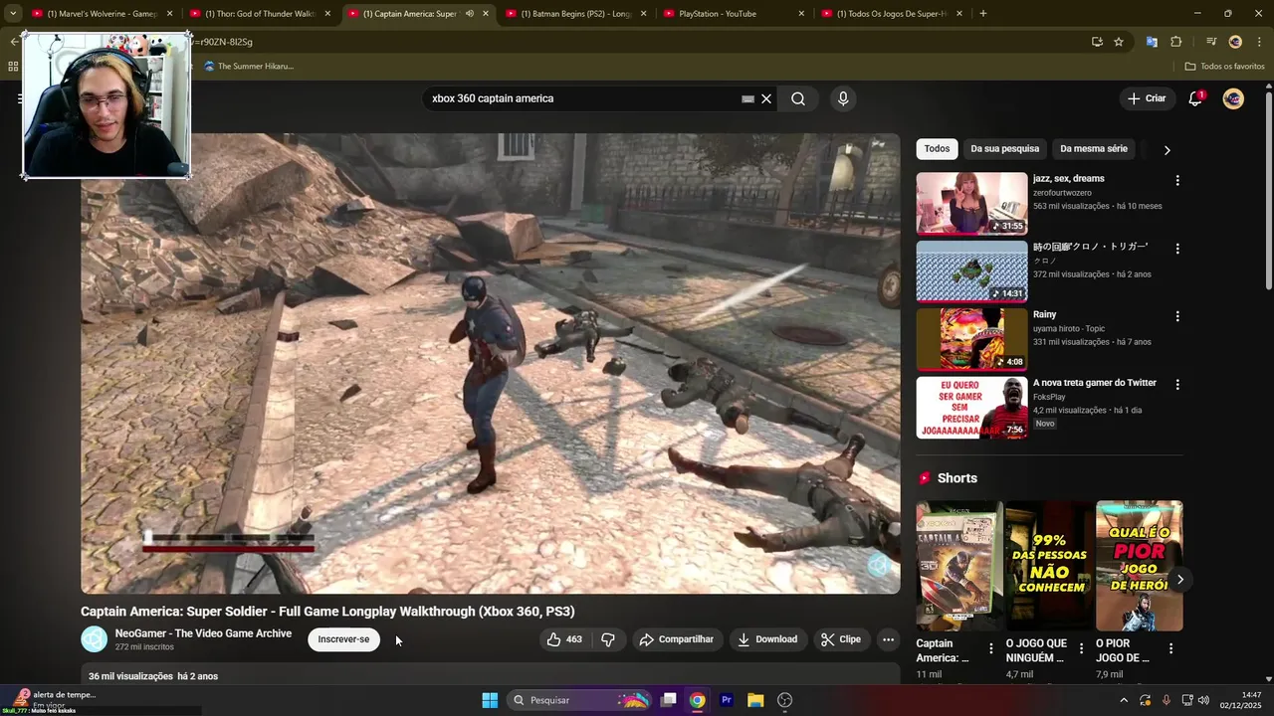Open 'jazz, sex, dreams' video thumbnail

pyautogui.click(x=971, y=204)
